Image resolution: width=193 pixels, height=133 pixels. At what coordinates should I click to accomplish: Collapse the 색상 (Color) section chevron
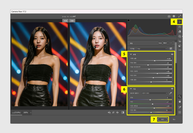[x=131, y=89]
